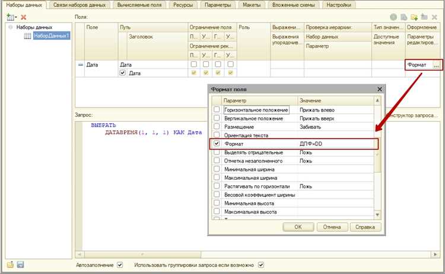The height and width of the screenshot is (274, 445).
Task: Click the minus marker of the Дата row
Action: [81, 65]
